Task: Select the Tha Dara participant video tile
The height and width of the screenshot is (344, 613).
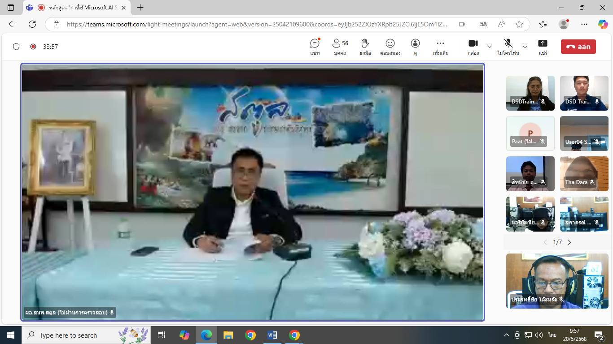Action: pyautogui.click(x=584, y=174)
